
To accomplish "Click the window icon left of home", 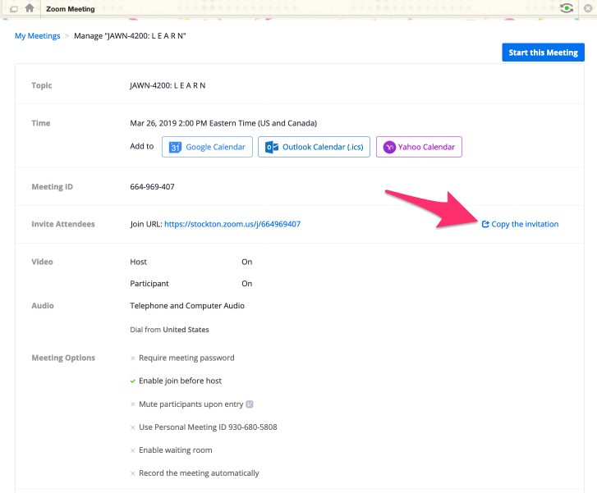I will (x=14, y=9).
